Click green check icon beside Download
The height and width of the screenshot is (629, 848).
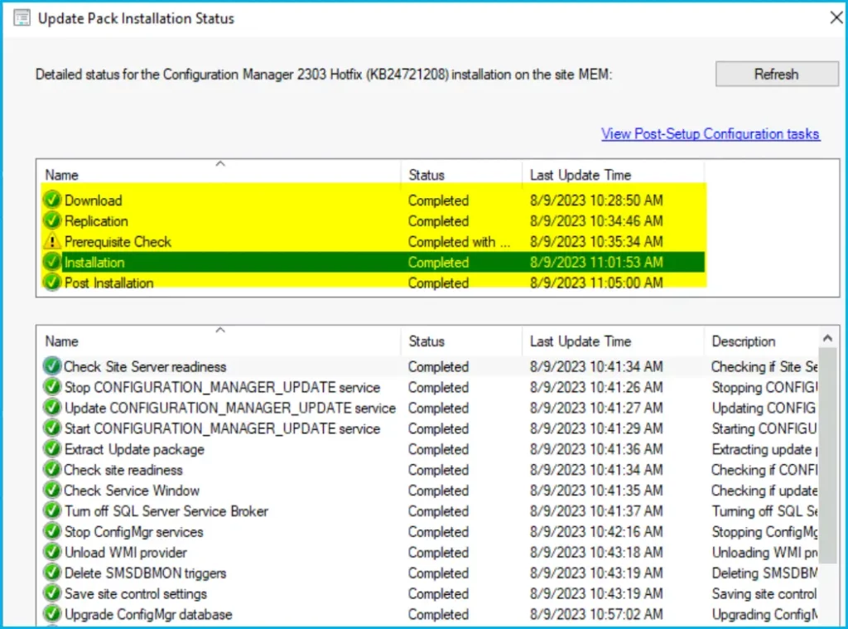click(x=52, y=201)
